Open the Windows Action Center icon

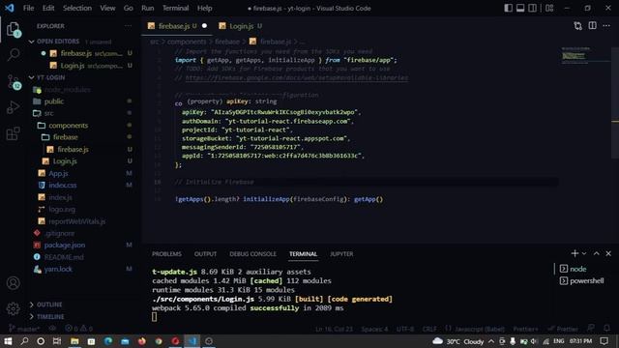604,341
